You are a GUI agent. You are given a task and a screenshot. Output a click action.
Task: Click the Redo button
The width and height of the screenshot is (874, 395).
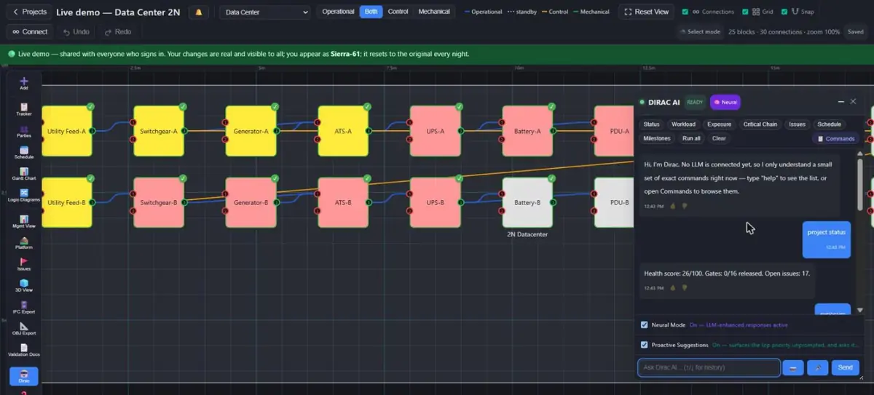point(118,32)
